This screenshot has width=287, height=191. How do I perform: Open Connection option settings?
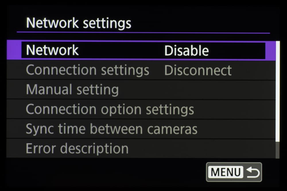[110, 109]
